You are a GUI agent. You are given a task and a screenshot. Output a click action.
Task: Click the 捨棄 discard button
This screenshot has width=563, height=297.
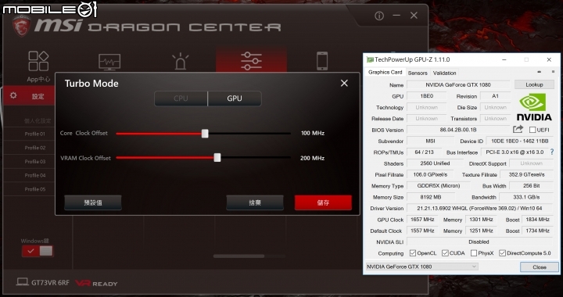coord(255,202)
